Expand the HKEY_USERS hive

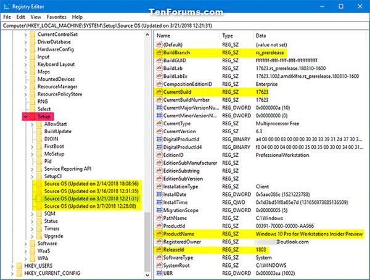coord(12,266)
